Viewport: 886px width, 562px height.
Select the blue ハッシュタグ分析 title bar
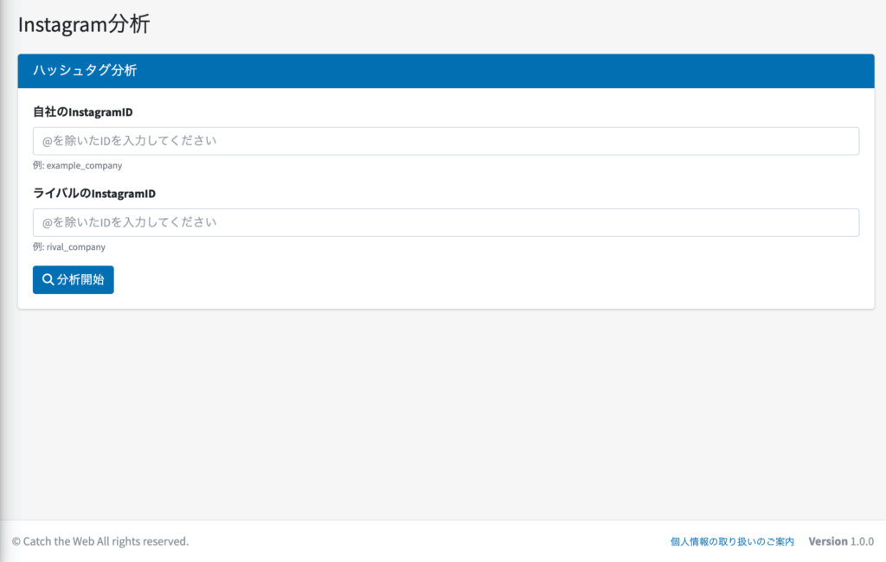point(446,71)
